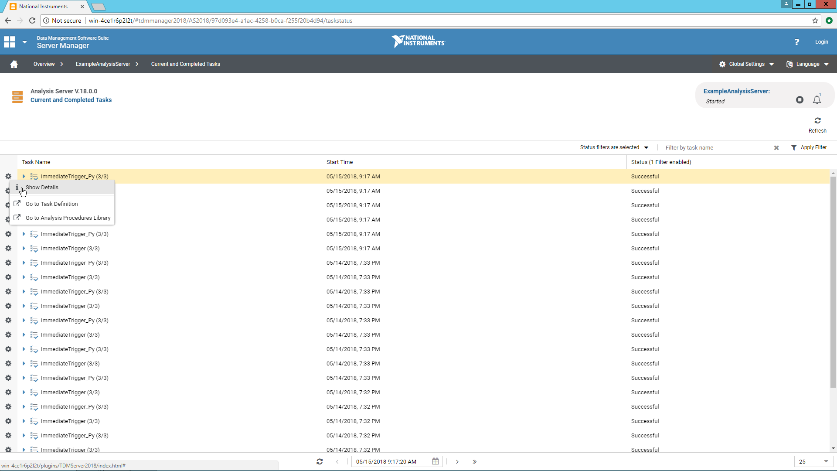Stop the ExampleAnalysisServer with the stop icon

pyautogui.click(x=800, y=100)
